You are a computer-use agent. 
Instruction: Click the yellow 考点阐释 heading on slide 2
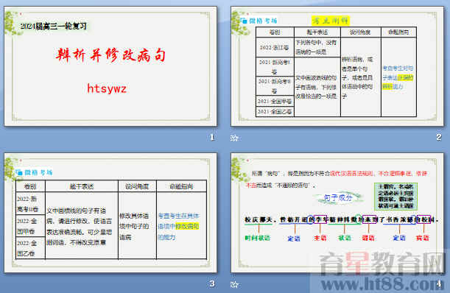coord(331,21)
